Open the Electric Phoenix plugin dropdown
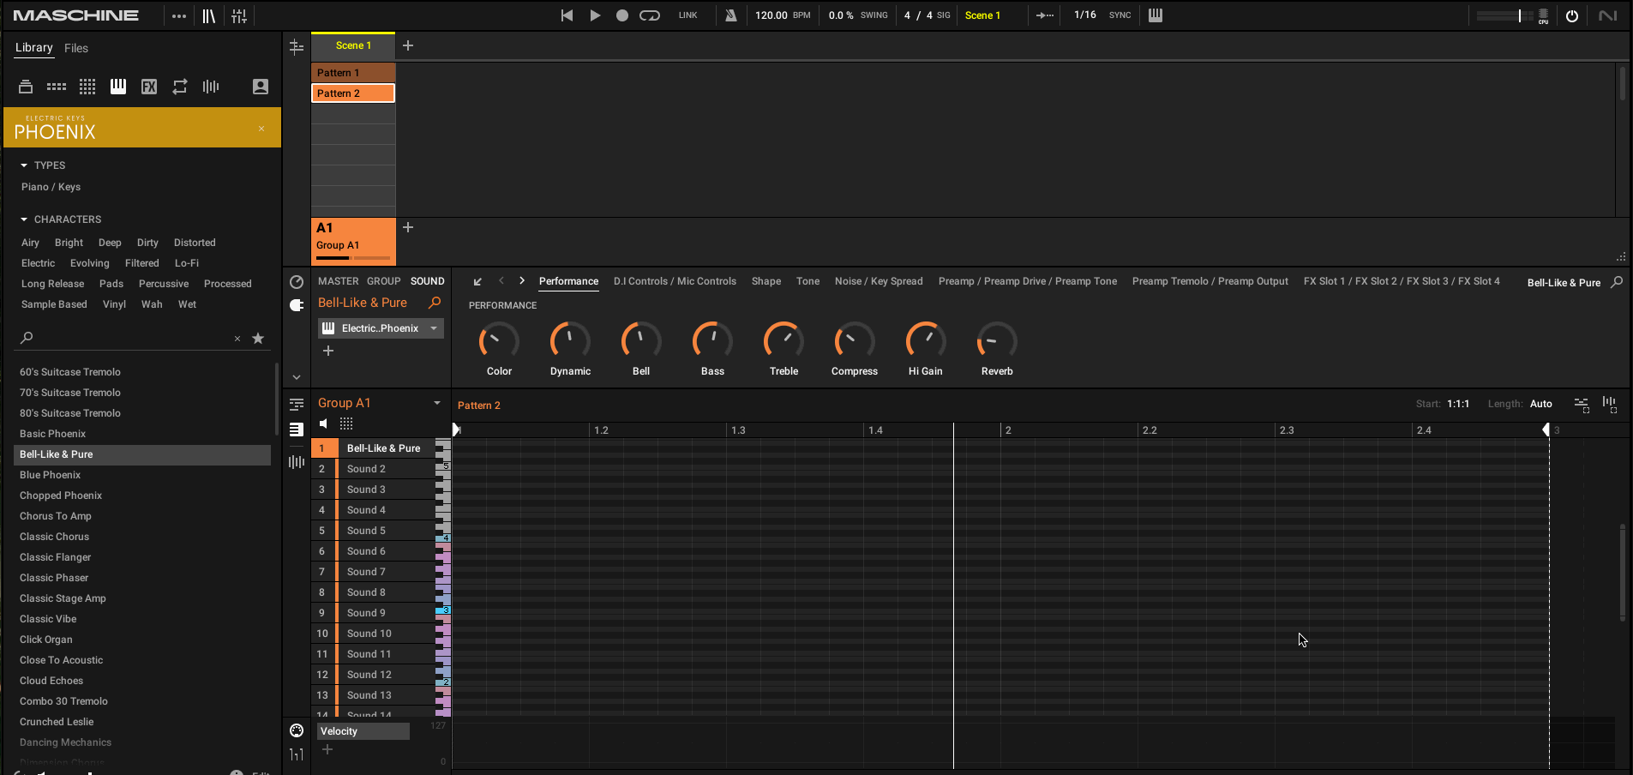This screenshot has height=775, width=1633. coord(434,328)
